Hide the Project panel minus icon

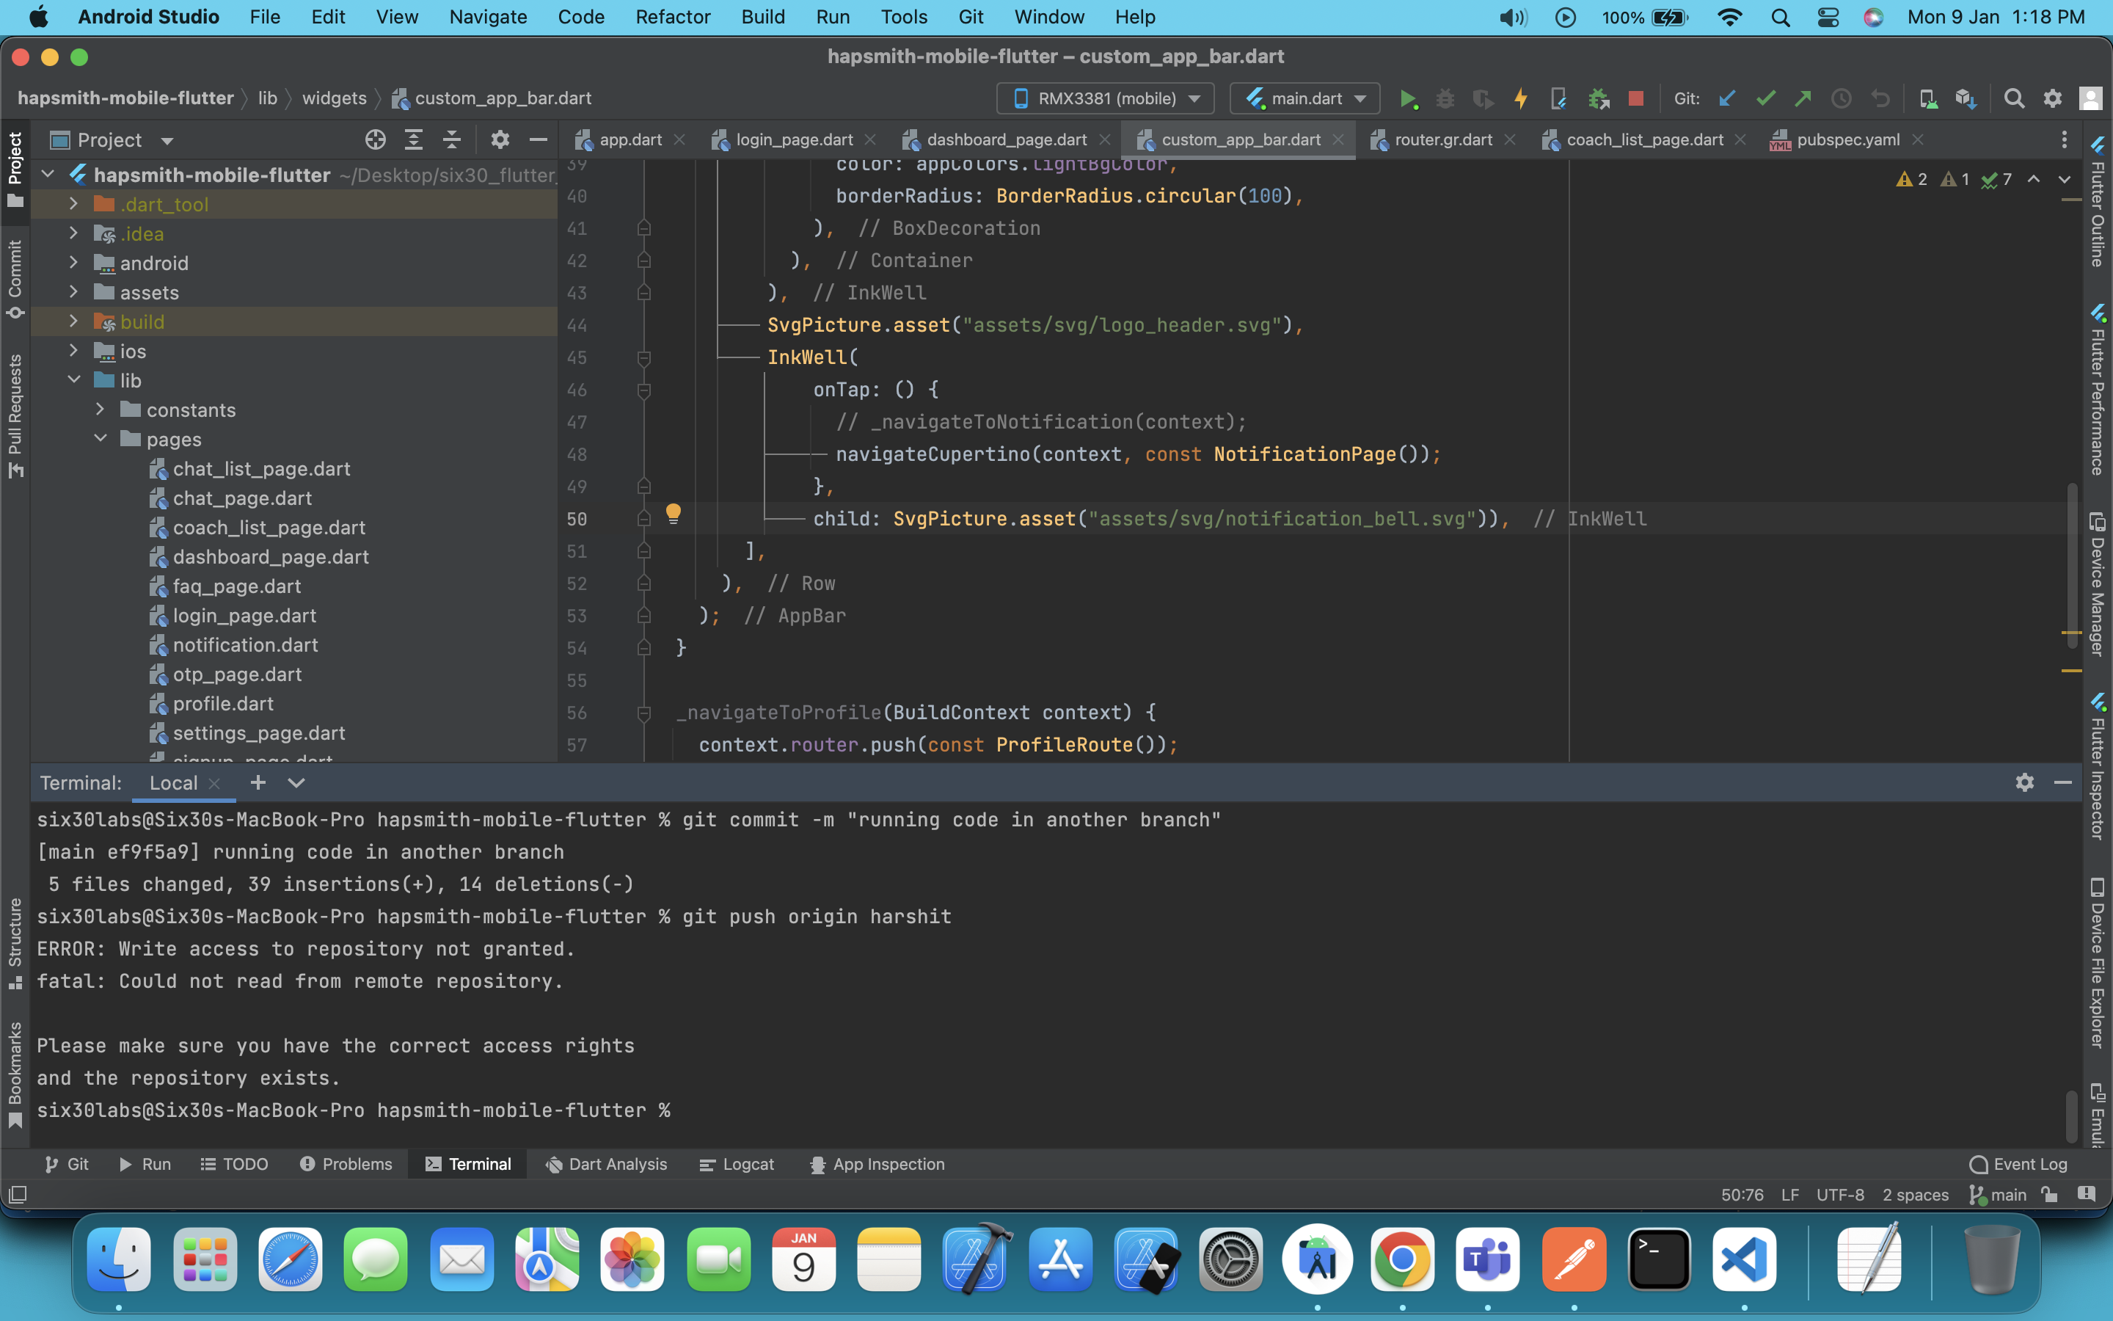pyautogui.click(x=538, y=139)
